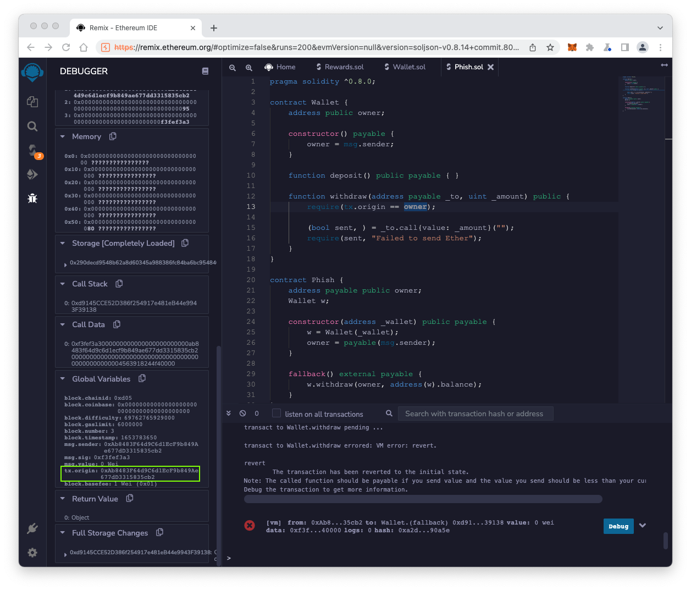Toggle the browser side panel icon
This screenshot has width=691, height=590.
click(x=625, y=47)
